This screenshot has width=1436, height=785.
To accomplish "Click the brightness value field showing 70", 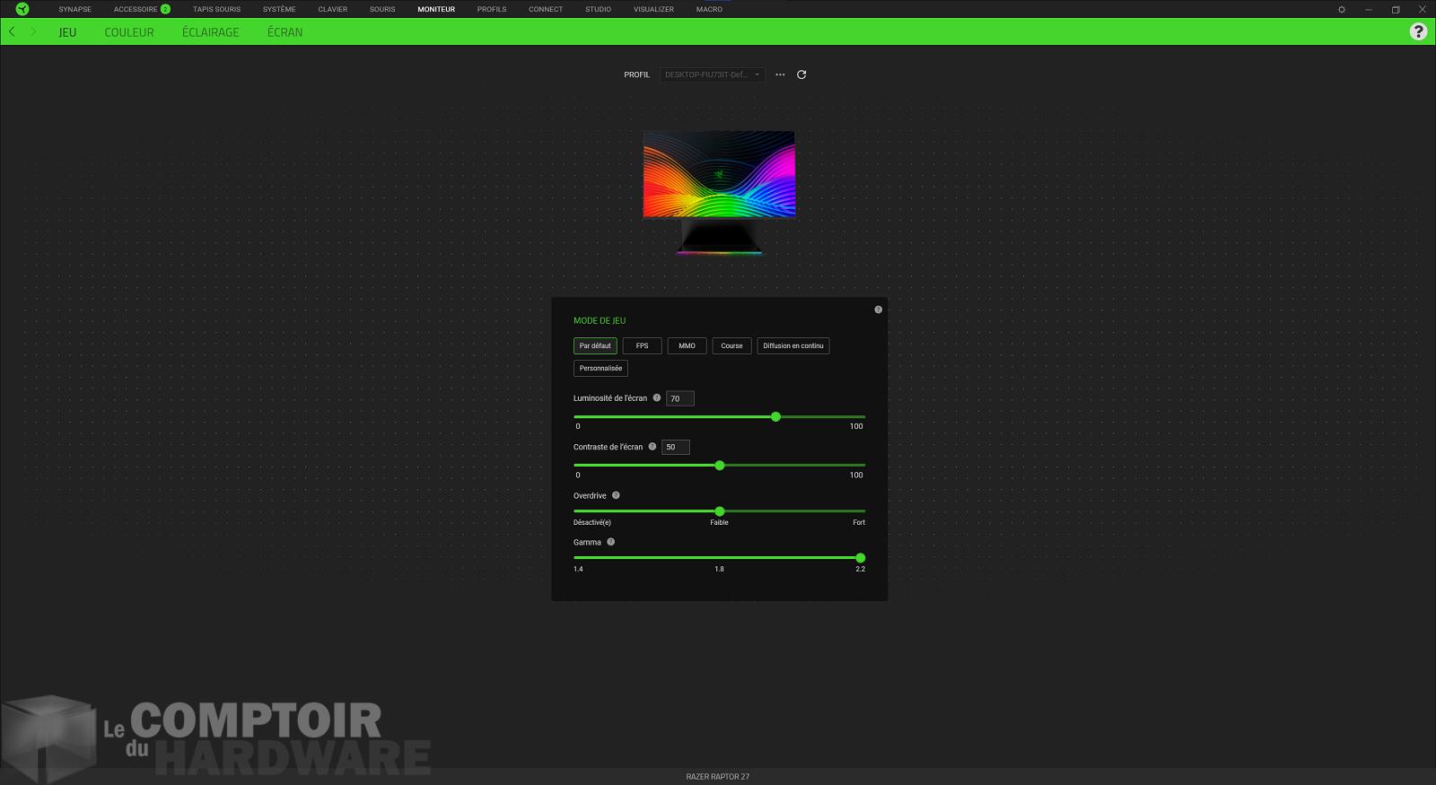I will click(680, 398).
